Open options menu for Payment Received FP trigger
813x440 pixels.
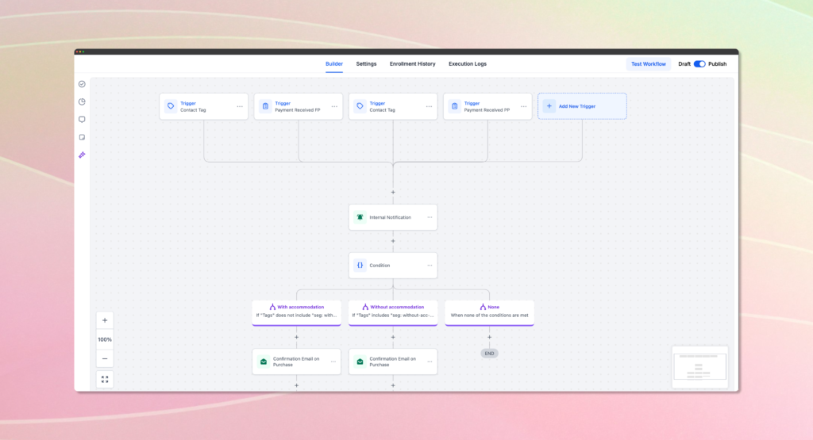334,106
